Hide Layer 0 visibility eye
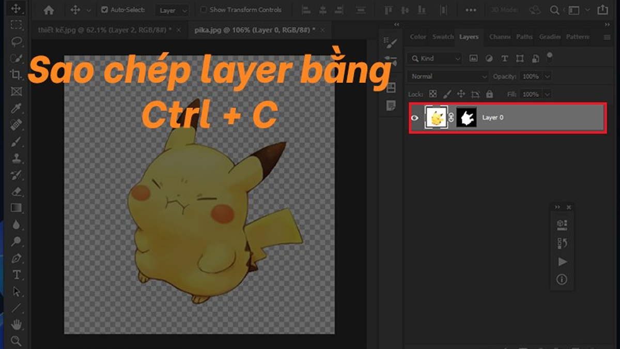The height and width of the screenshot is (349, 620). coord(415,117)
